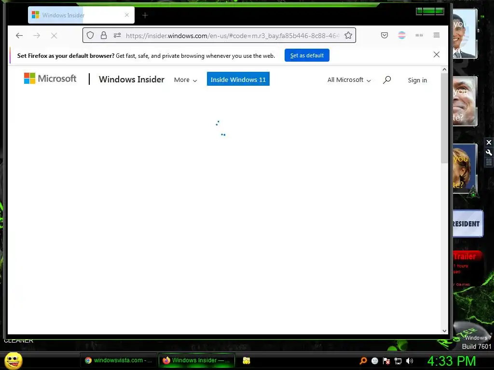Image resolution: width=494 pixels, height=370 pixels.
Task: Click the round white face tray icon
Action: tap(374, 361)
